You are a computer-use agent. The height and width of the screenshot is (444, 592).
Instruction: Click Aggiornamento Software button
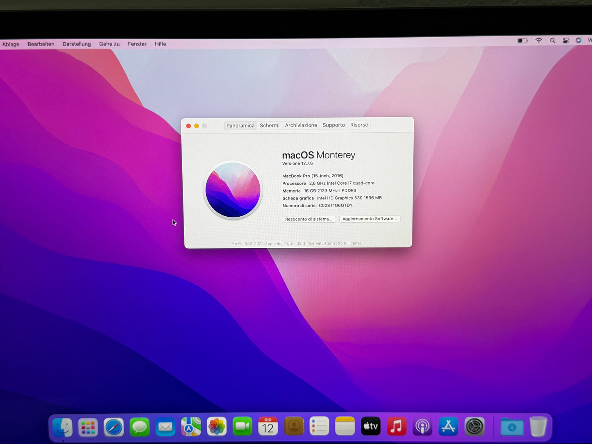[370, 219]
